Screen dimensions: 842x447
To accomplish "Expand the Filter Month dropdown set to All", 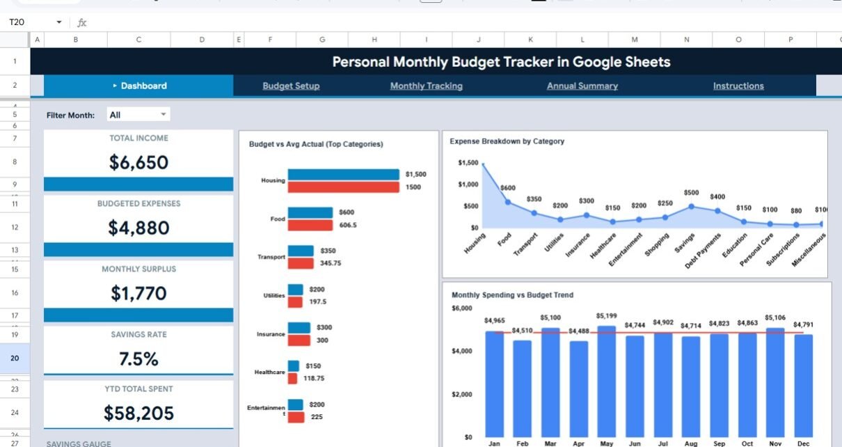I will coord(164,115).
